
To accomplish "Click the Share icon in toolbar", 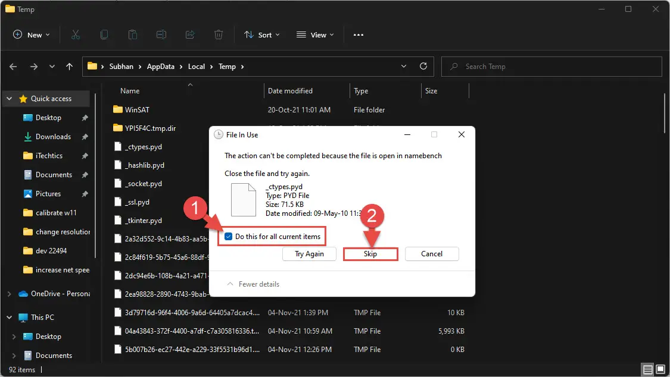I will pos(190,35).
